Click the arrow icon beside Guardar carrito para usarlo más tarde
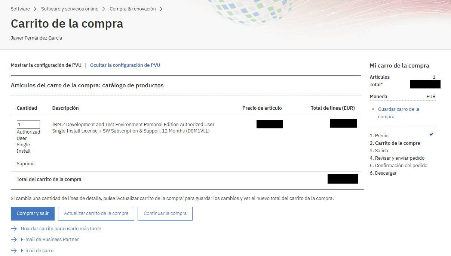Viewport: 451px width, 256px height. [x=14, y=229]
